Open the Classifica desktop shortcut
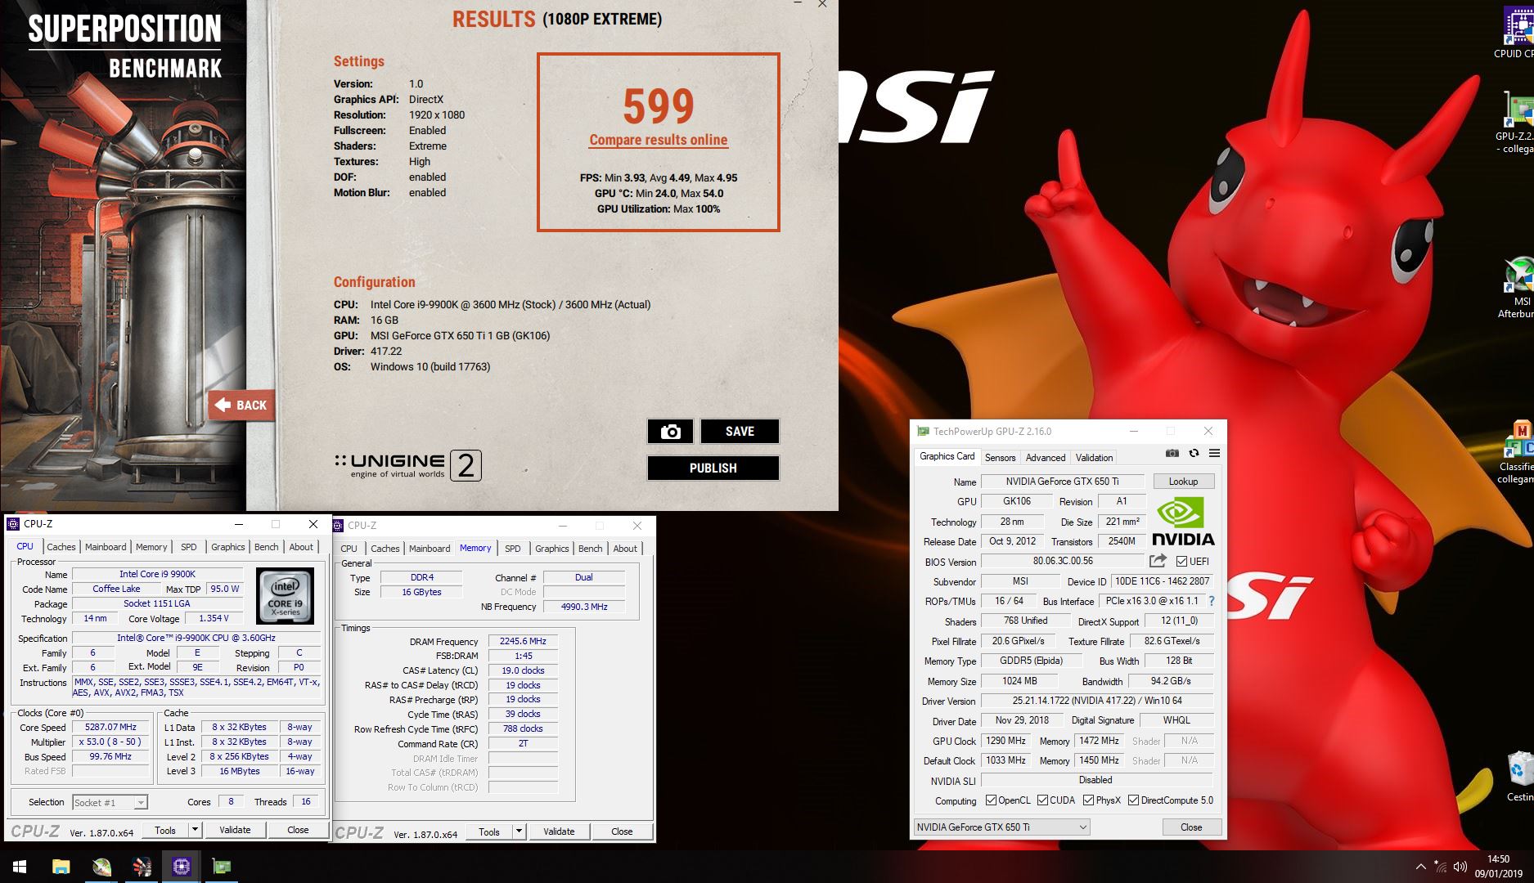This screenshot has height=883, width=1534. click(1517, 451)
